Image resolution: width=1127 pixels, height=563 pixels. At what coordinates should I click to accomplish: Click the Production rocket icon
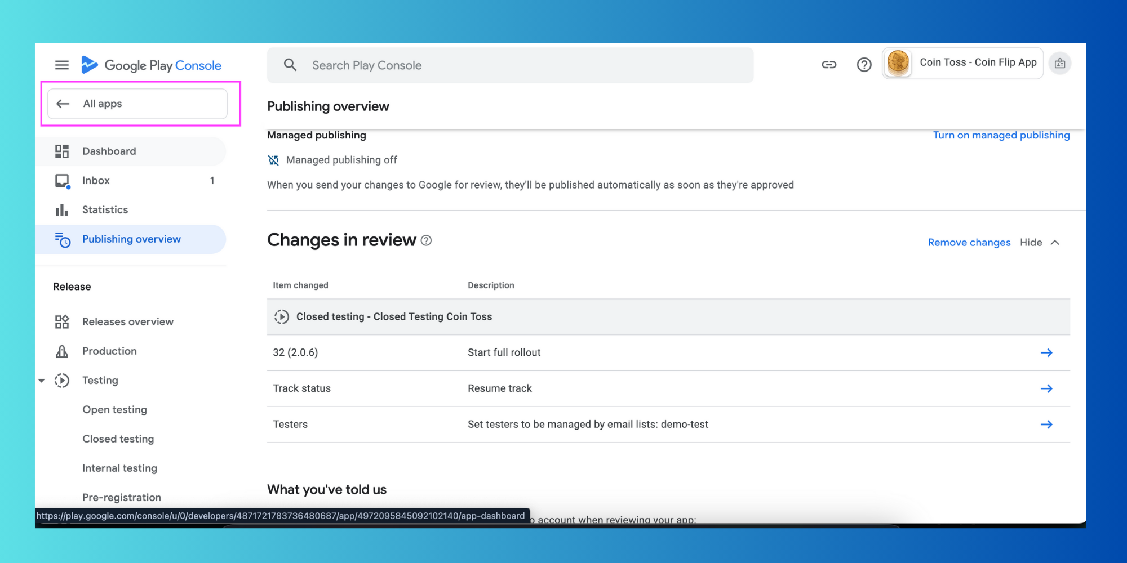tap(62, 351)
